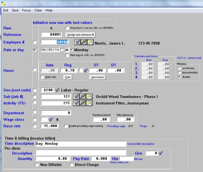203x172 pixels.
Task: Click the flashlight lookup icon for Sub (Job #)
Action: point(76,97)
